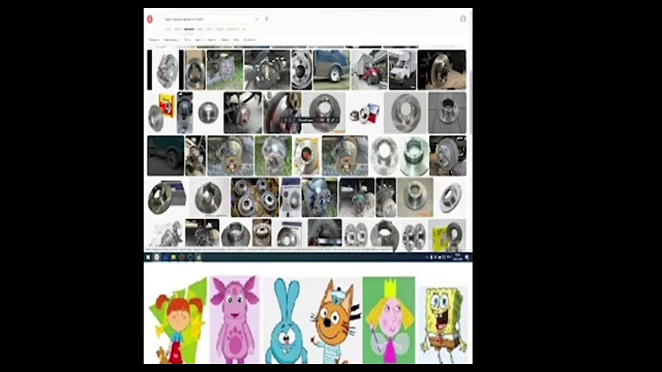Click the blue rabbit cartoon image
662x372 pixels.
point(286,320)
